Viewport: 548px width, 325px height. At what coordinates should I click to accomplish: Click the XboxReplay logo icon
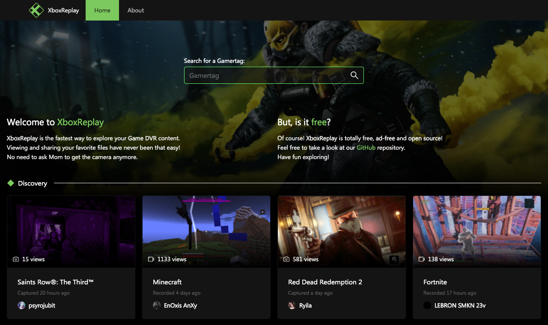[36, 10]
